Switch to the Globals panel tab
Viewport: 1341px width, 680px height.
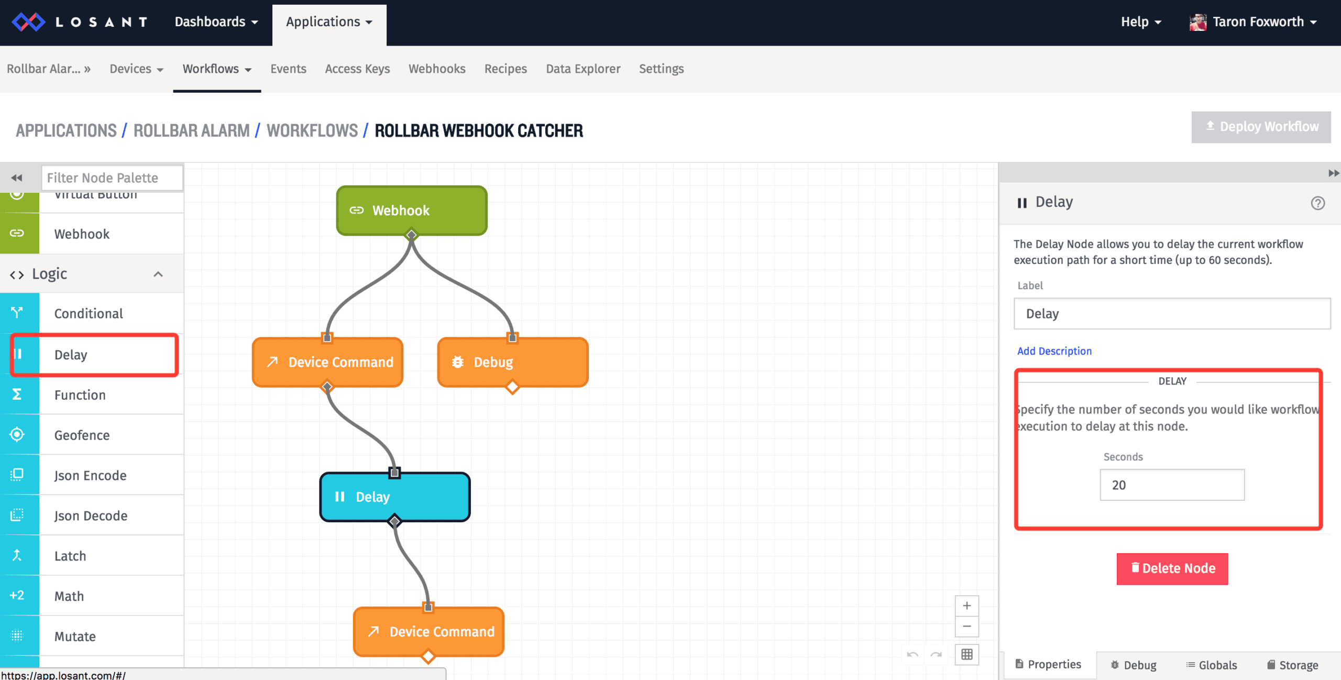click(1211, 665)
